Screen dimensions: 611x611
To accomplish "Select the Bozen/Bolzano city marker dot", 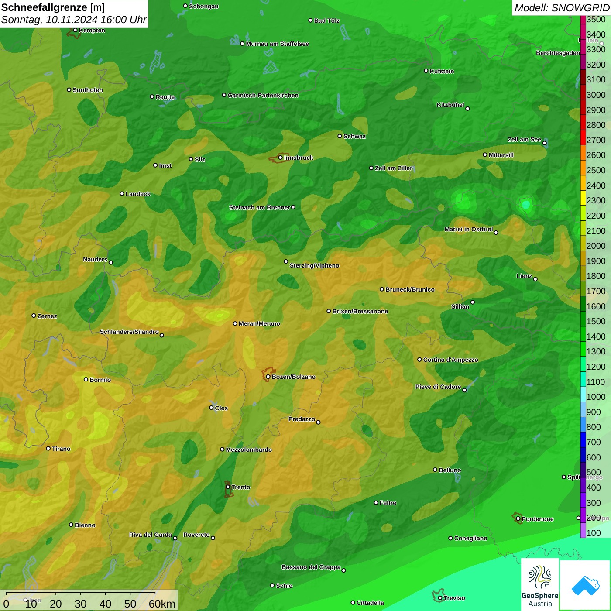I will (268, 377).
